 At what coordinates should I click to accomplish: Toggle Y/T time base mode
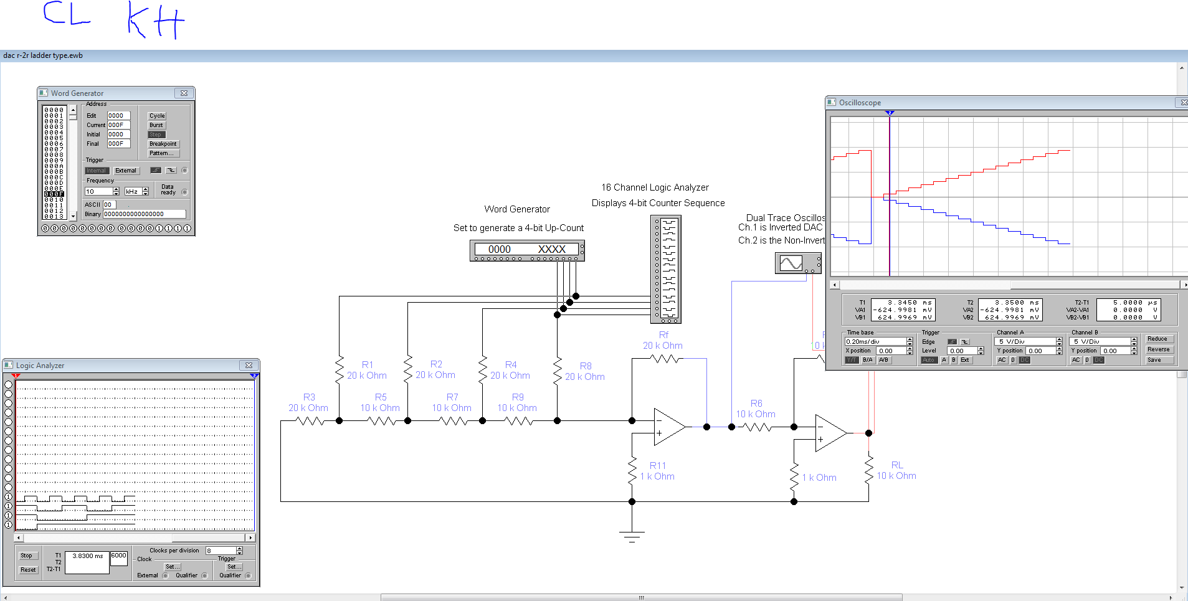(851, 360)
